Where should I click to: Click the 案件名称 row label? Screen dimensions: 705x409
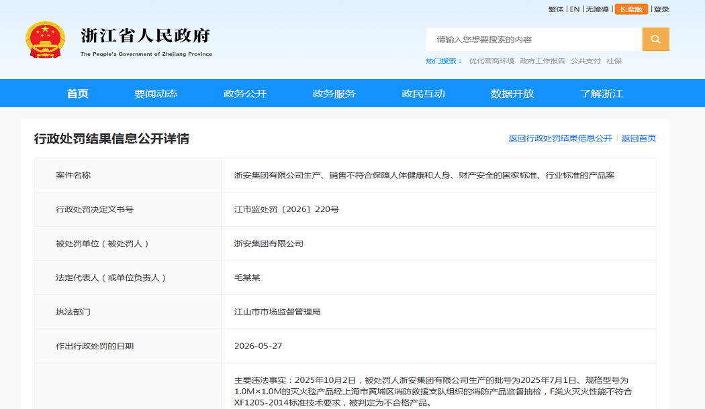click(73, 175)
